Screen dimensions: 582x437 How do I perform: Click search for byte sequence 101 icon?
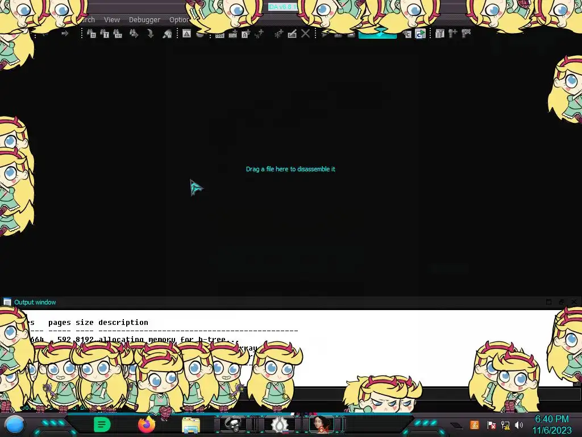click(118, 34)
